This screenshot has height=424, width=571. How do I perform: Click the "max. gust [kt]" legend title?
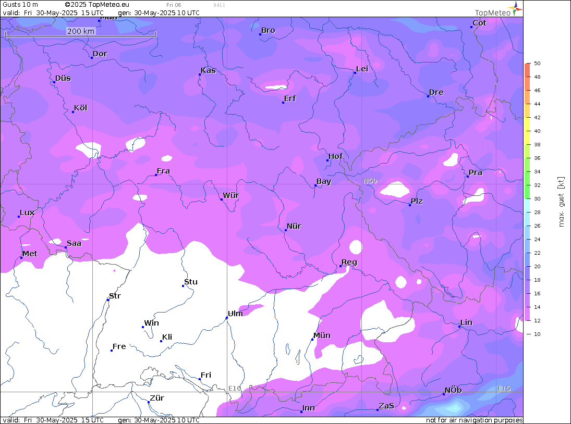pyautogui.click(x=561, y=202)
